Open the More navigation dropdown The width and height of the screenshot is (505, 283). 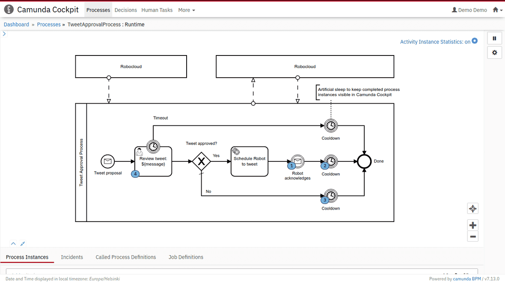click(x=186, y=10)
